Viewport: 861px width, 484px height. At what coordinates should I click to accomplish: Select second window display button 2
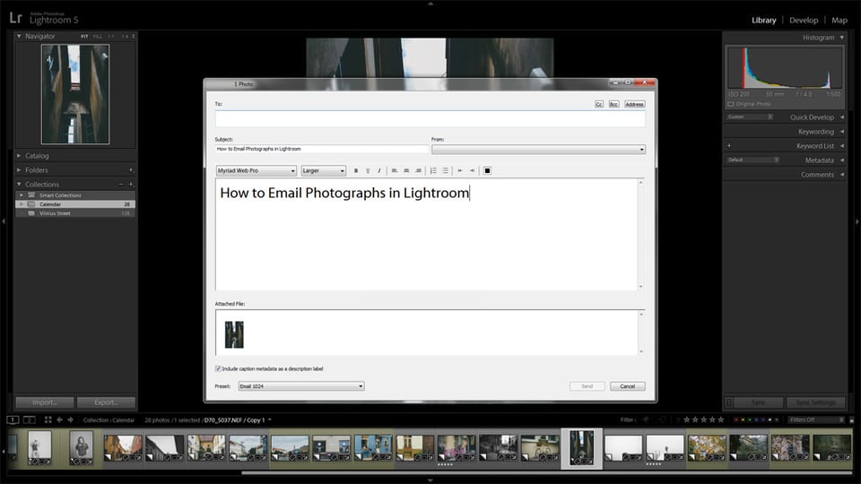(x=30, y=419)
